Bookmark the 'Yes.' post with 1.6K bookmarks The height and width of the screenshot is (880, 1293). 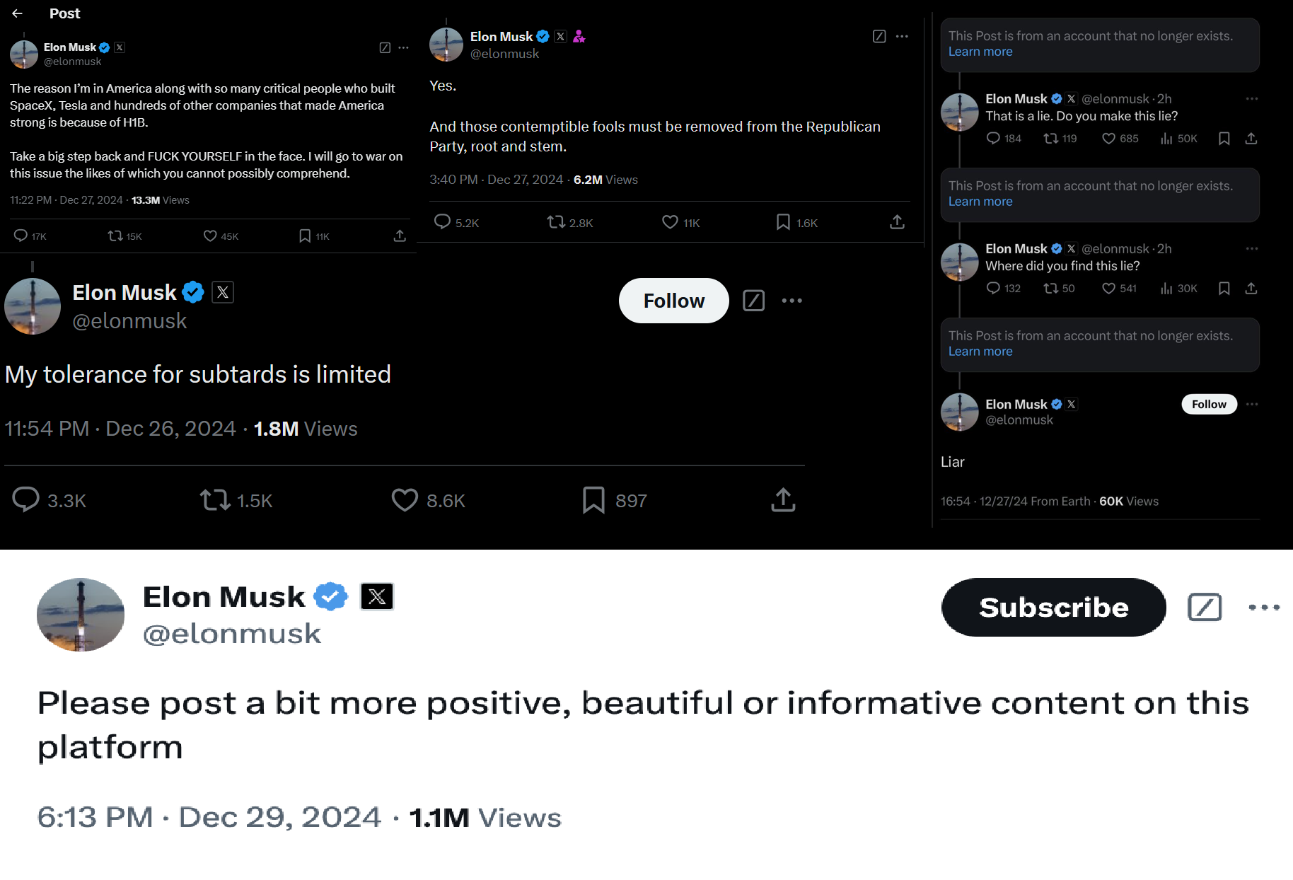pyautogui.click(x=783, y=222)
